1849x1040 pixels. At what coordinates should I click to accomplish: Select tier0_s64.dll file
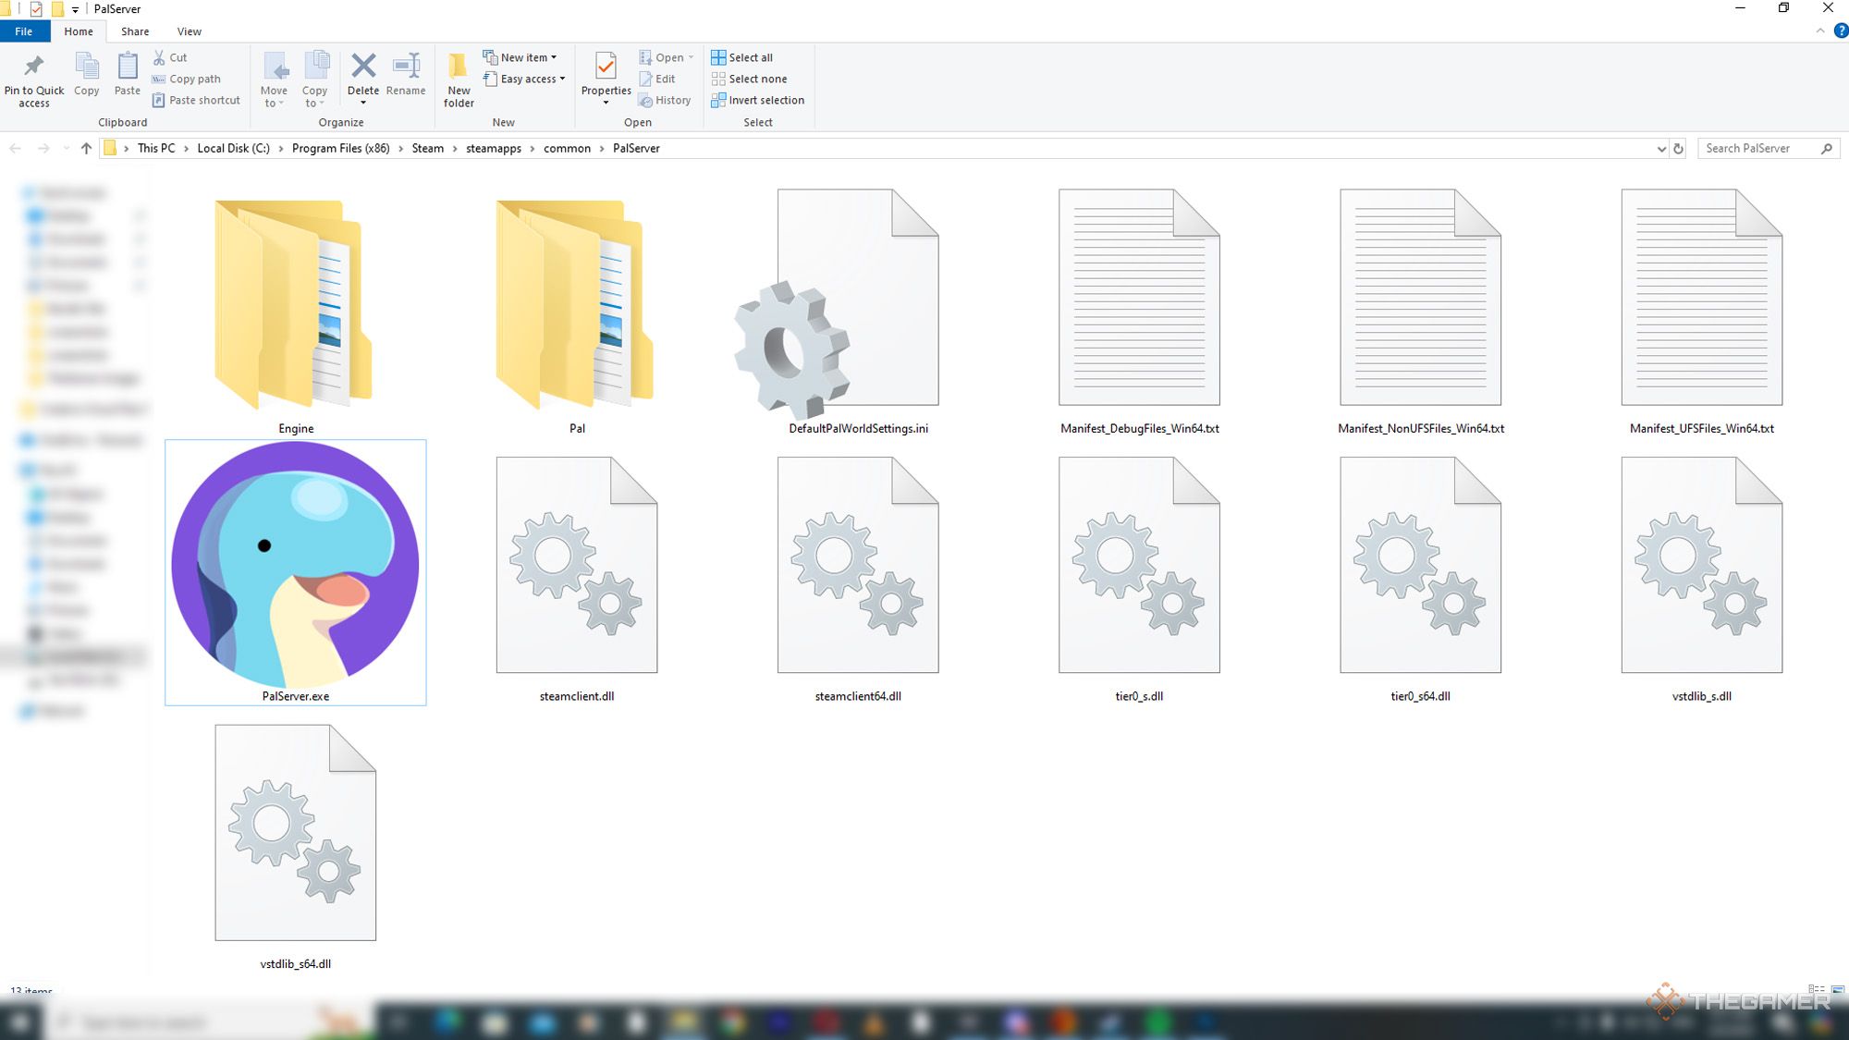pyautogui.click(x=1421, y=580)
